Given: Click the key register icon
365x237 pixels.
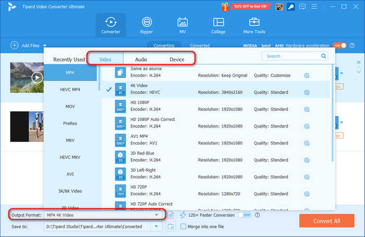Looking at the screenshot, I should click(x=290, y=7).
